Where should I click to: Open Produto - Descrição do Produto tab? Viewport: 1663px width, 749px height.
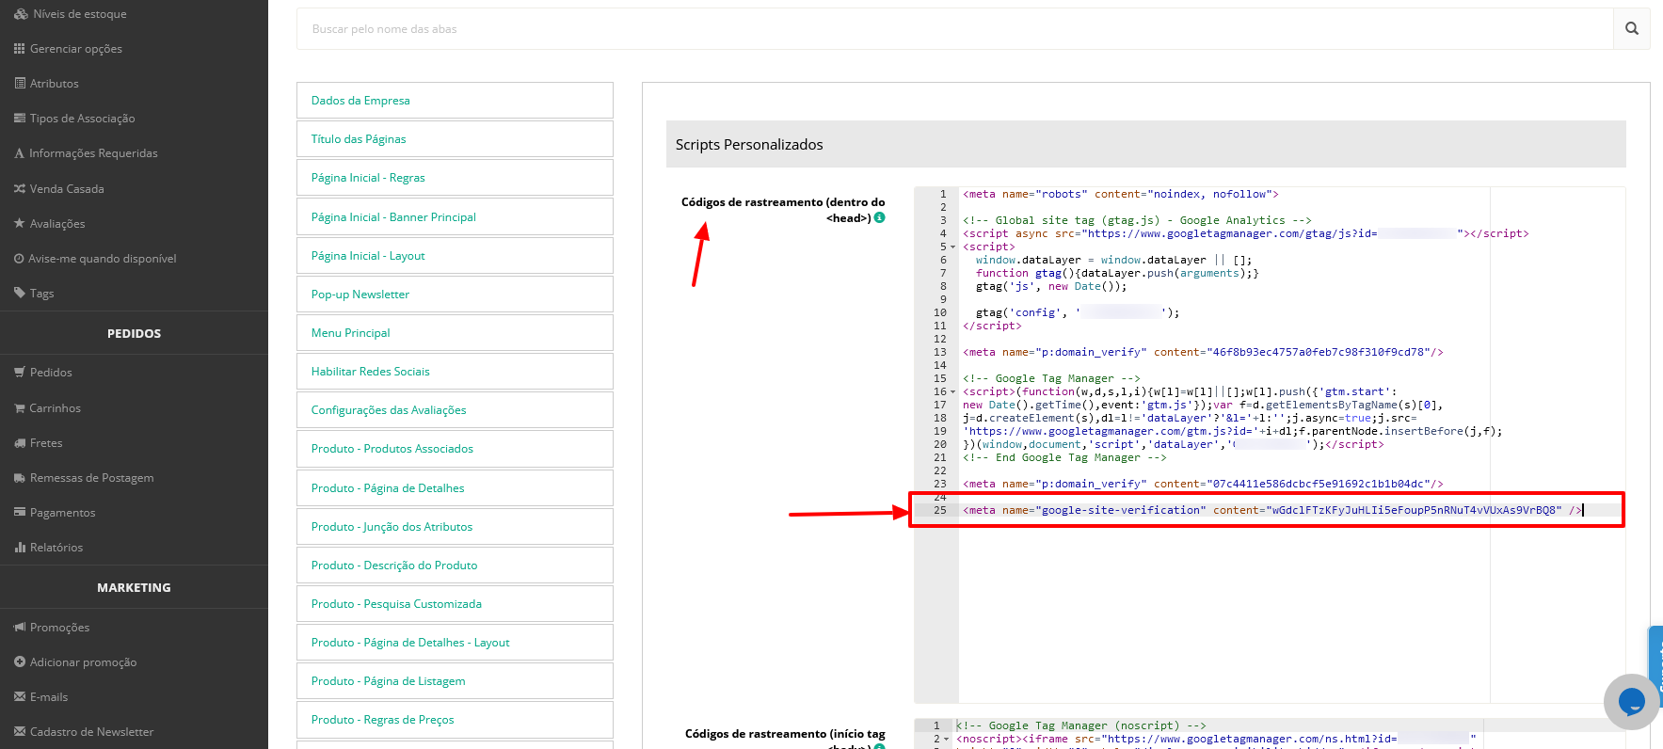coord(455,566)
